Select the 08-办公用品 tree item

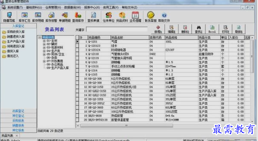point(55,65)
